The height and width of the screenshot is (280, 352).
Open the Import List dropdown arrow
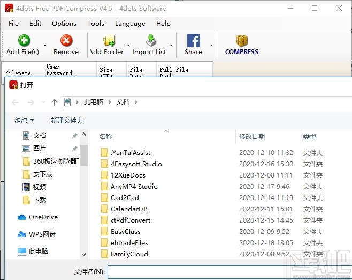tap(172, 45)
